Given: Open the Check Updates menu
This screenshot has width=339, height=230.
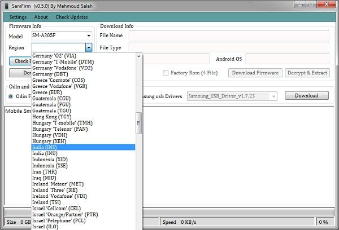Looking at the screenshot, I should (x=72, y=17).
